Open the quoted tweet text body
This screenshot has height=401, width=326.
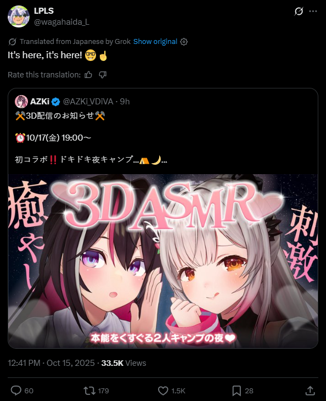91,138
